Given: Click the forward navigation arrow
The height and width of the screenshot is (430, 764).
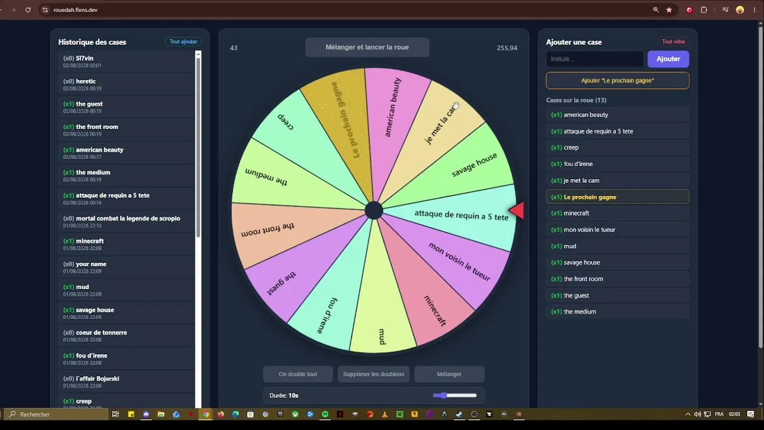Looking at the screenshot, I should pos(13,10).
